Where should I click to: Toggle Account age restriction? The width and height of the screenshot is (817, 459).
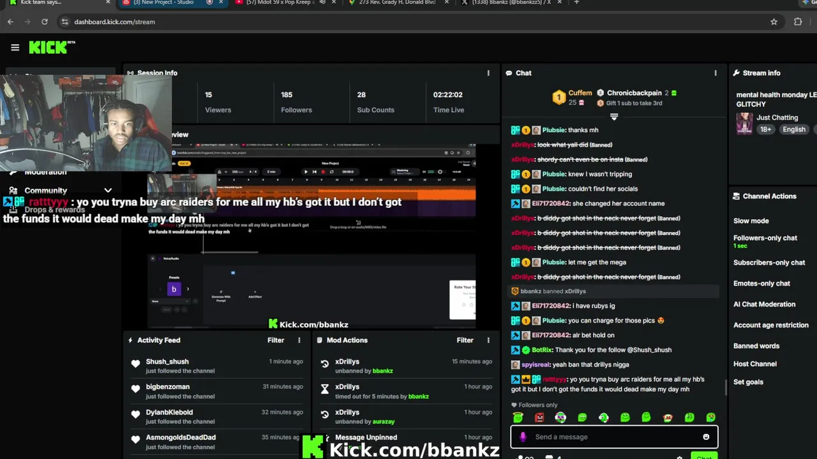(771, 325)
